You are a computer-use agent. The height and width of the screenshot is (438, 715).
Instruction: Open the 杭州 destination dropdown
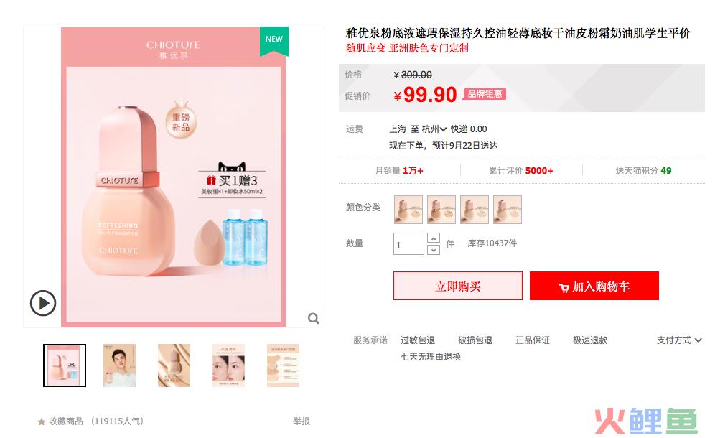[x=434, y=129]
